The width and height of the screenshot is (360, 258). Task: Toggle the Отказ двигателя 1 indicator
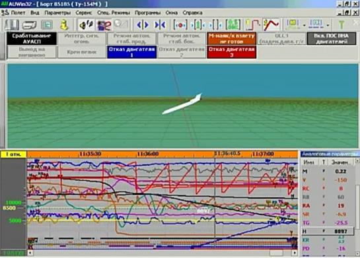(x=132, y=52)
